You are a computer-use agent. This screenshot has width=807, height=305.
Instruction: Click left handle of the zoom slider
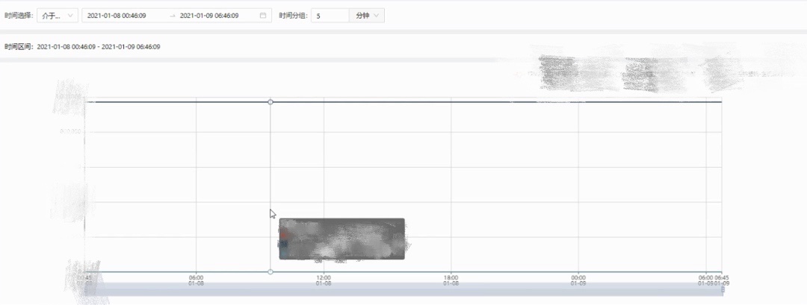point(85,290)
